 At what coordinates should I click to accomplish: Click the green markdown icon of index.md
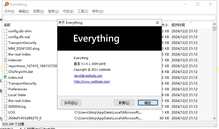[5, 77]
